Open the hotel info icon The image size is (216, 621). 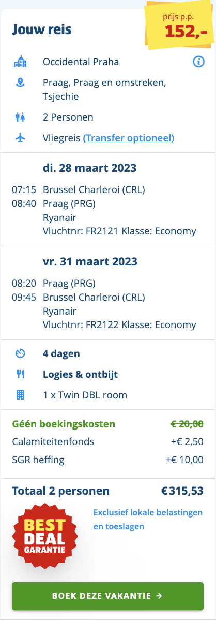[198, 62]
